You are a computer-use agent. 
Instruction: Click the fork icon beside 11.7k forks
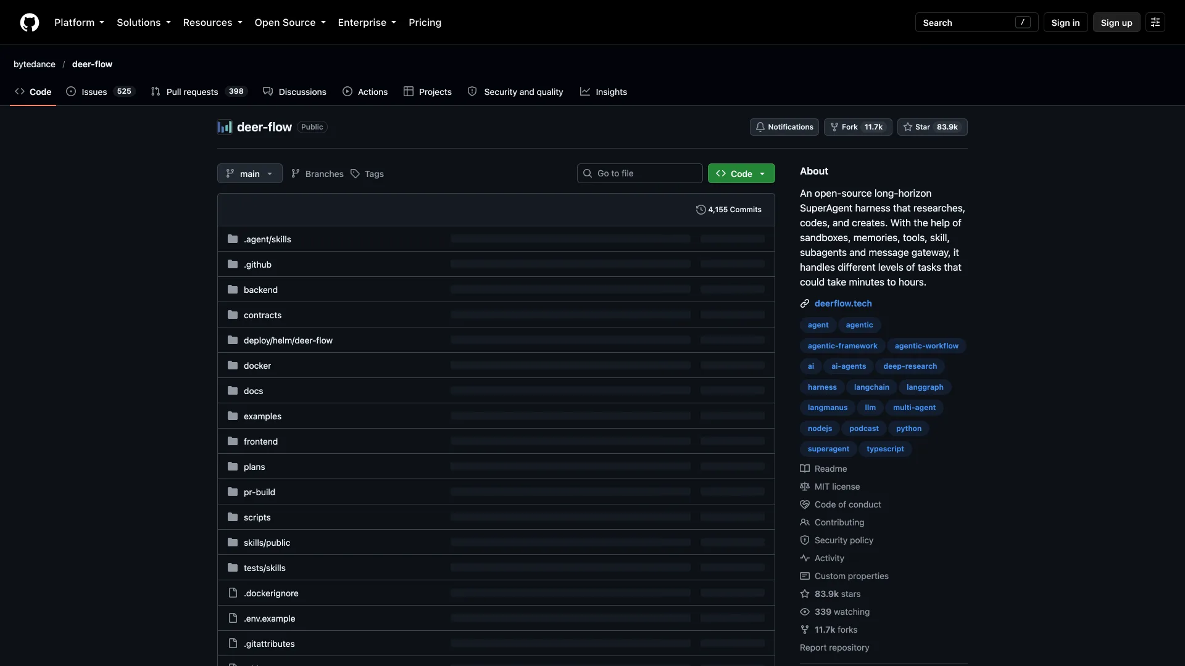coord(805,630)
